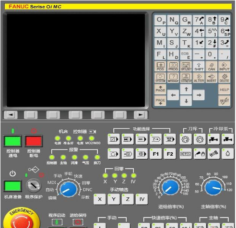Turn the program protection key switch

point(34,185)
